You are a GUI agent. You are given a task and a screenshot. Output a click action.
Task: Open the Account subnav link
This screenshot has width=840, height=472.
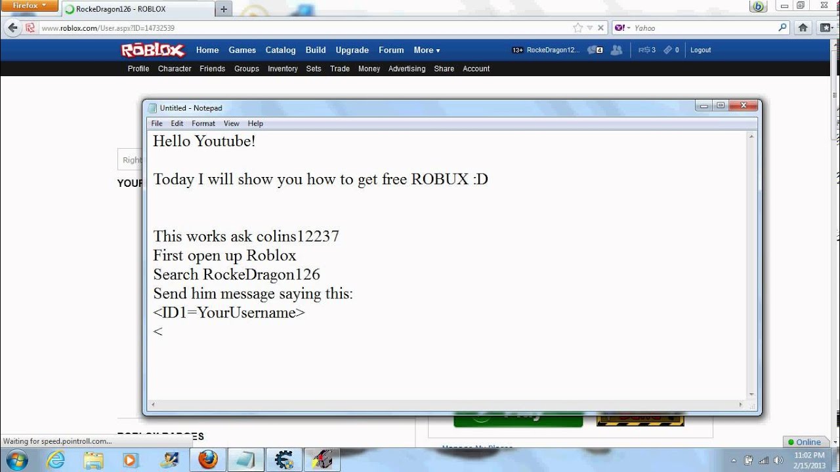coord(476,69)
